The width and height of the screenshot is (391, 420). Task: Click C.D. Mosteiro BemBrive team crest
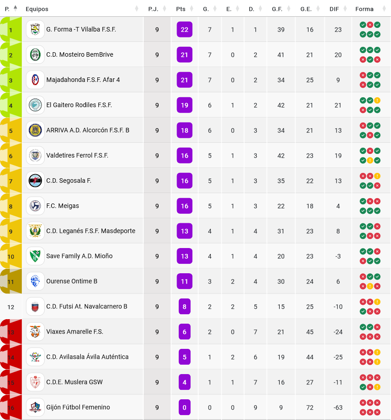pyautogui.click(x=35, y=55)
